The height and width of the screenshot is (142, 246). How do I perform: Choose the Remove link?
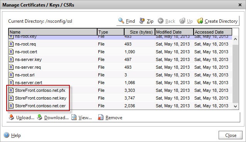point(114,118)
